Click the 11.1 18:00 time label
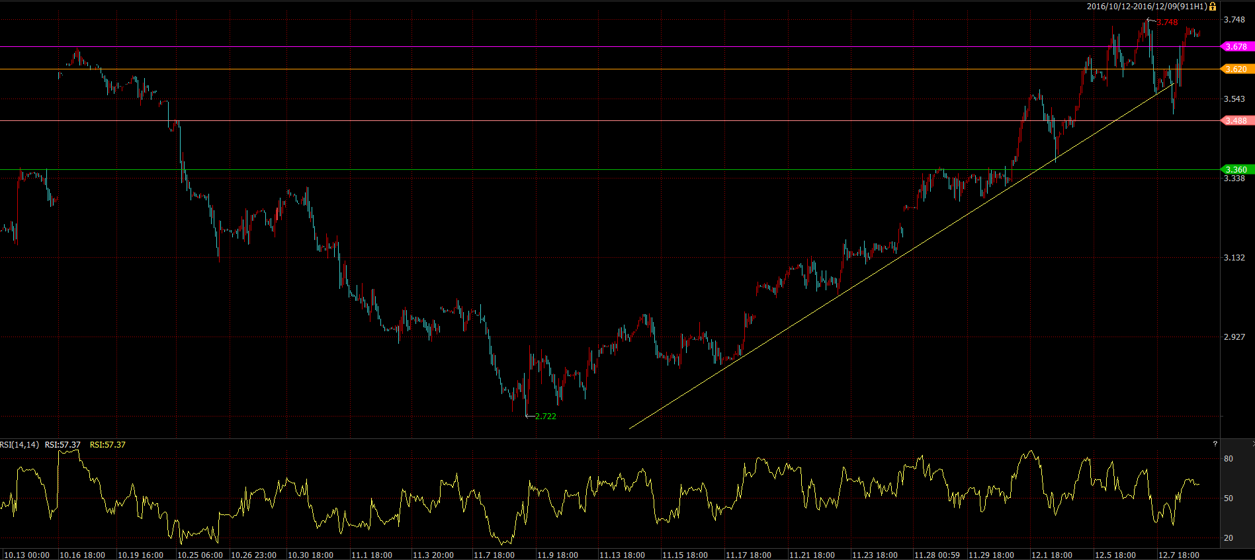The width and height of the screenshot is (1255, 560). point(372,555)
